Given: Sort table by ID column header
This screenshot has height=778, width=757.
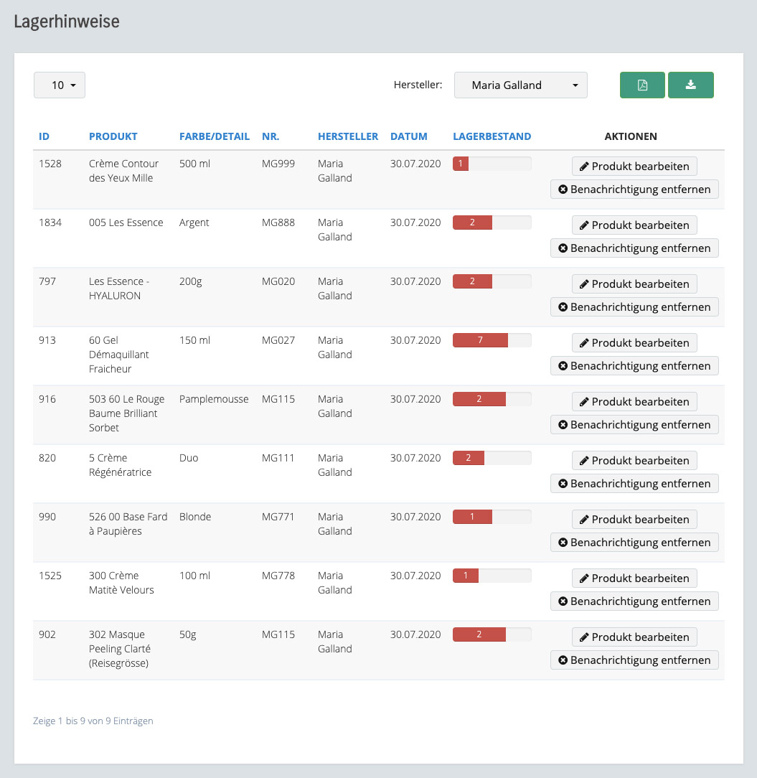Looking at the screenshot, I should (x=44, y=136).
